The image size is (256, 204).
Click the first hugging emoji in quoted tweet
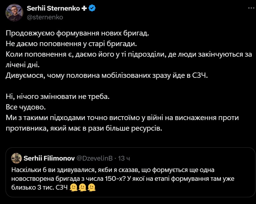pos(74,186)
